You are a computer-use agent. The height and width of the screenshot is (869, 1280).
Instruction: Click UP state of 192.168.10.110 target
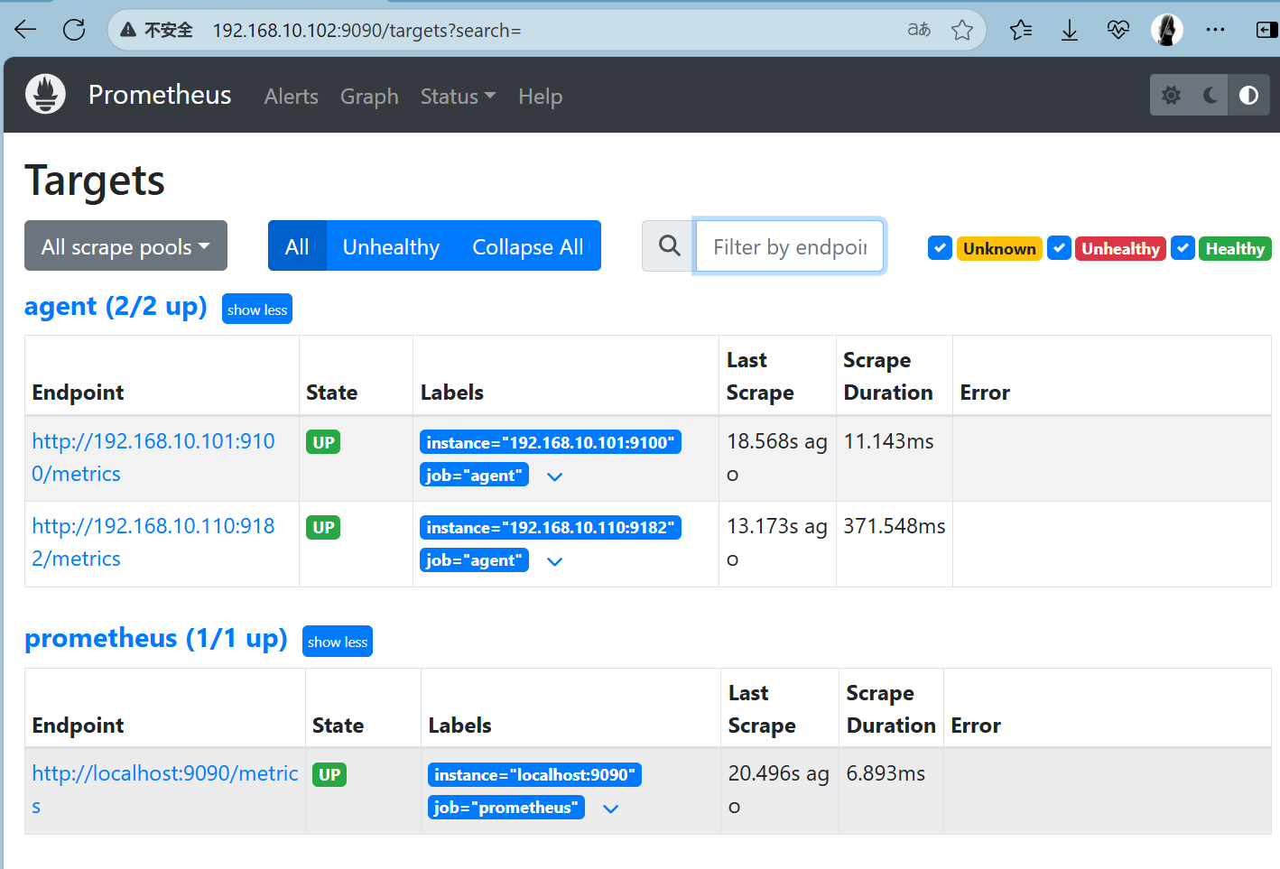323,527
